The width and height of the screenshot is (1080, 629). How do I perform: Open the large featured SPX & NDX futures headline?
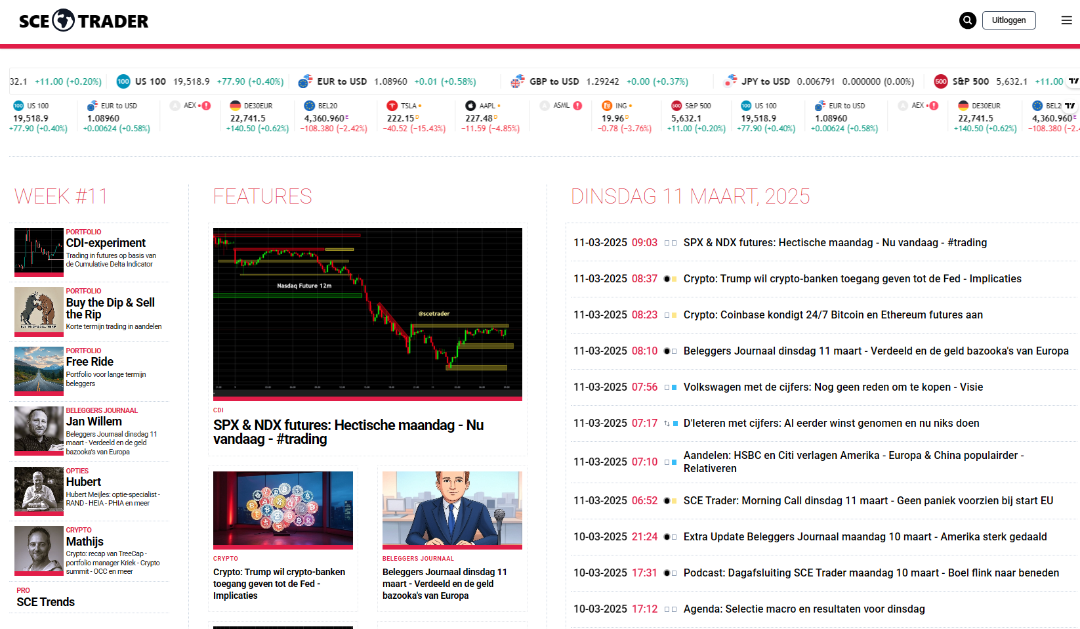[348, 432]
